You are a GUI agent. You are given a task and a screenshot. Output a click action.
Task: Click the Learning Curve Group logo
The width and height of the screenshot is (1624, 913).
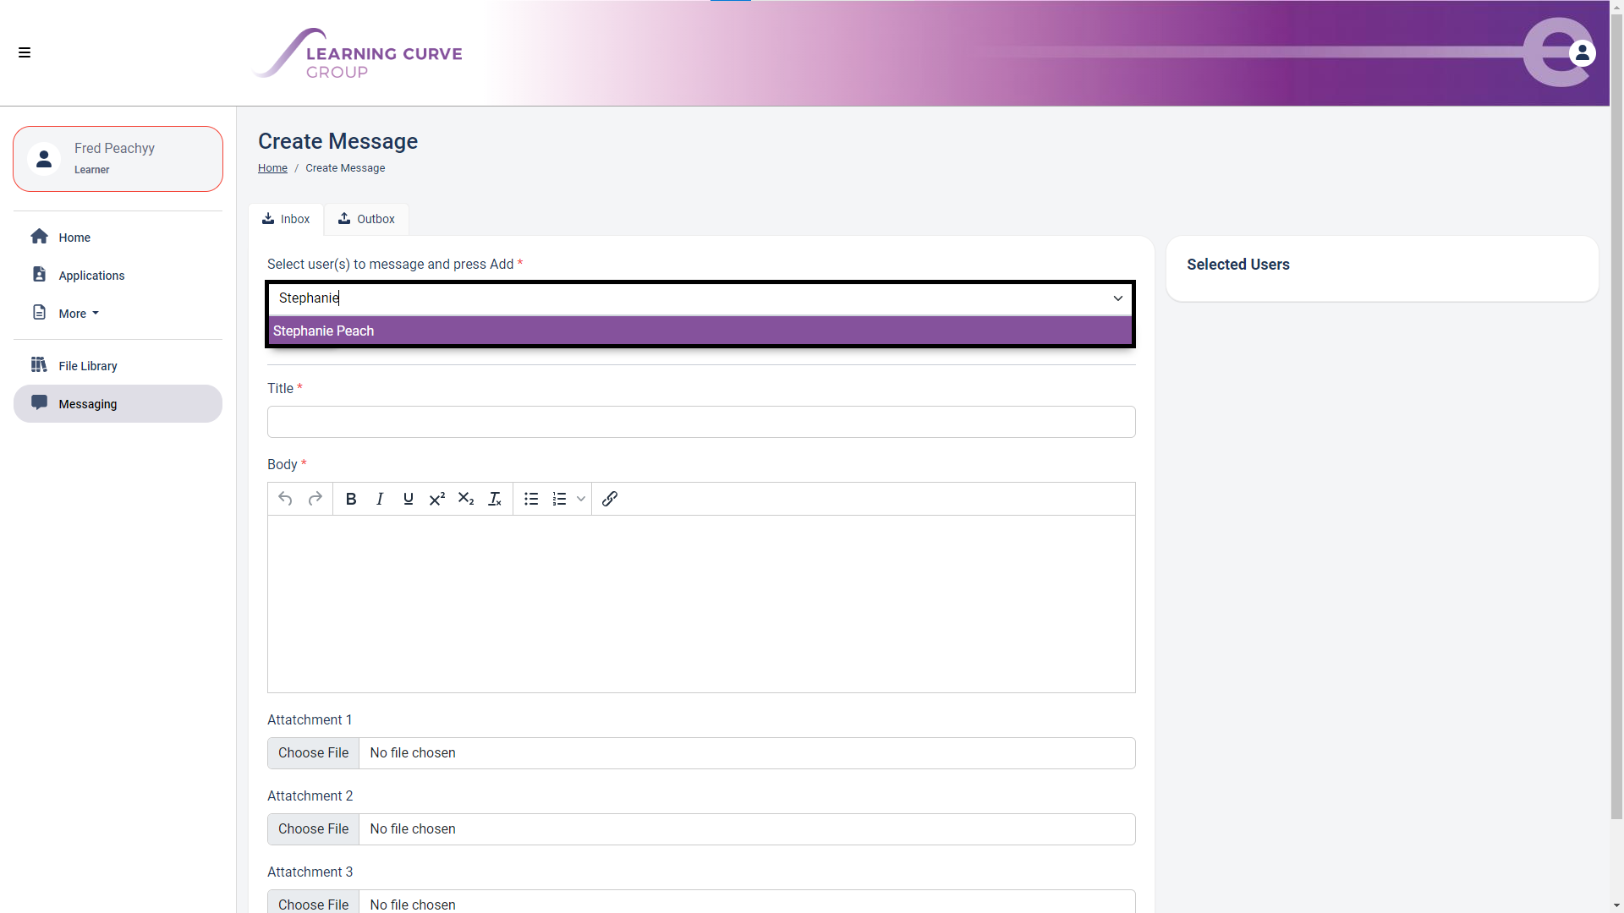point(359,53)
